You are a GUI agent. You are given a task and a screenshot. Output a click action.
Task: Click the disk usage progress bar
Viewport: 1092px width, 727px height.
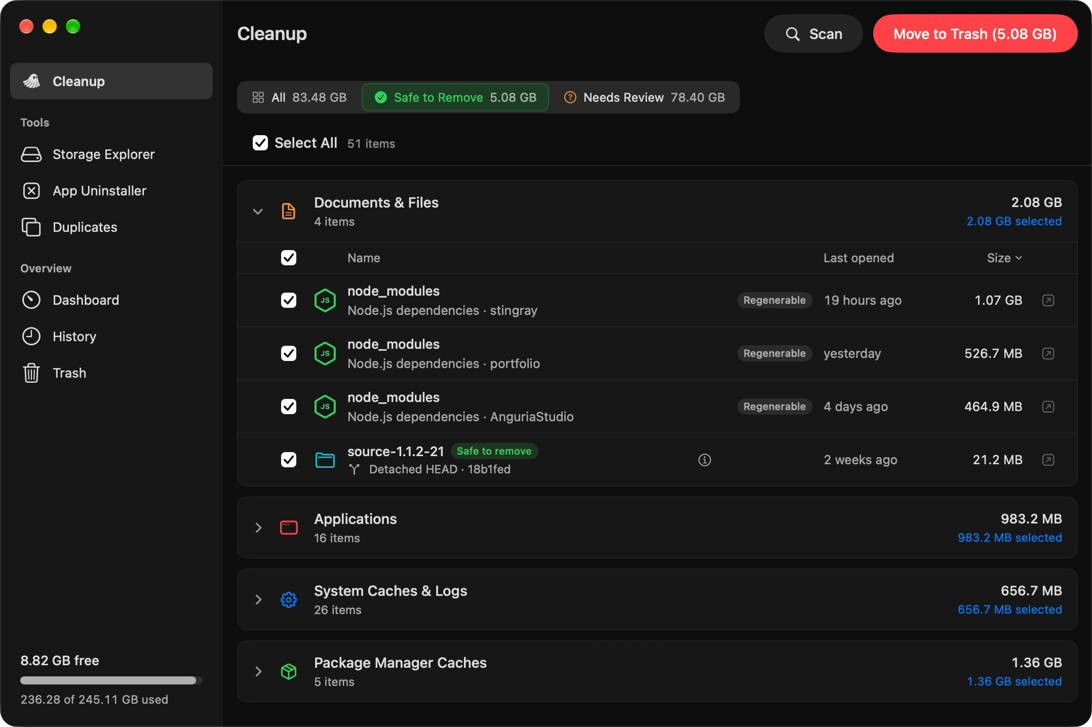click(x=111, y=680)
